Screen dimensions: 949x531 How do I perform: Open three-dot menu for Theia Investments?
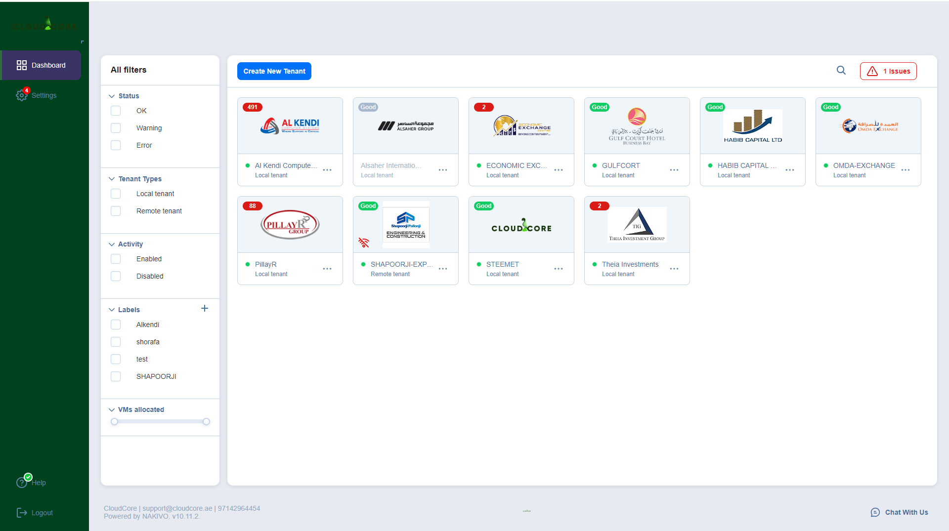(674, 269)
